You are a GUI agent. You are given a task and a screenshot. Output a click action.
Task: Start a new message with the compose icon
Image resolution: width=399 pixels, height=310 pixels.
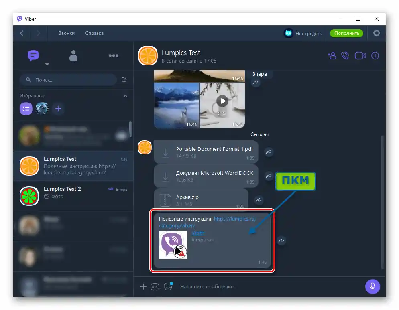125,80
